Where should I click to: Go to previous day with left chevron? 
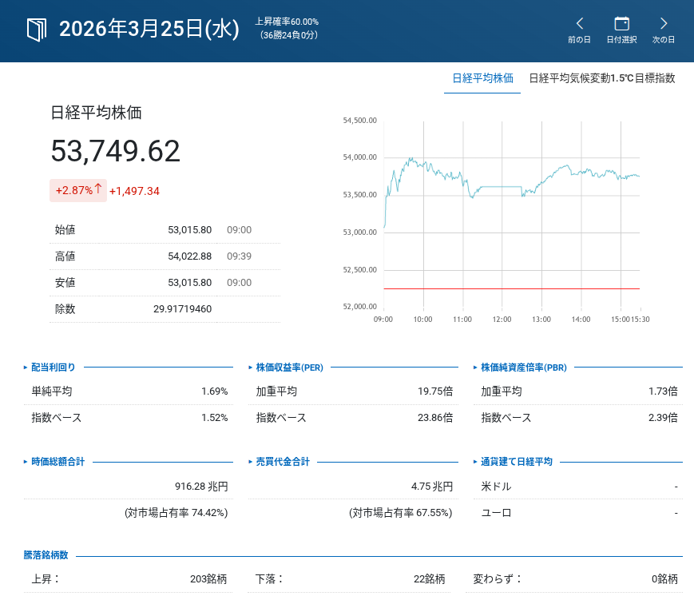(x=580, y=23)
